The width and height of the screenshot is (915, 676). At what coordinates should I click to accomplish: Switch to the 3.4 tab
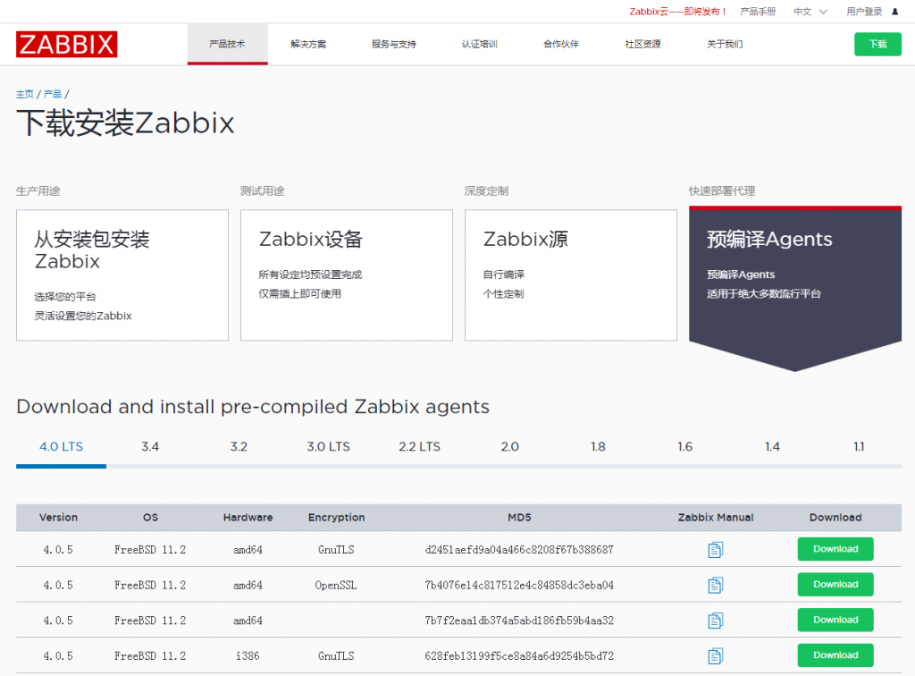(150, 446)
